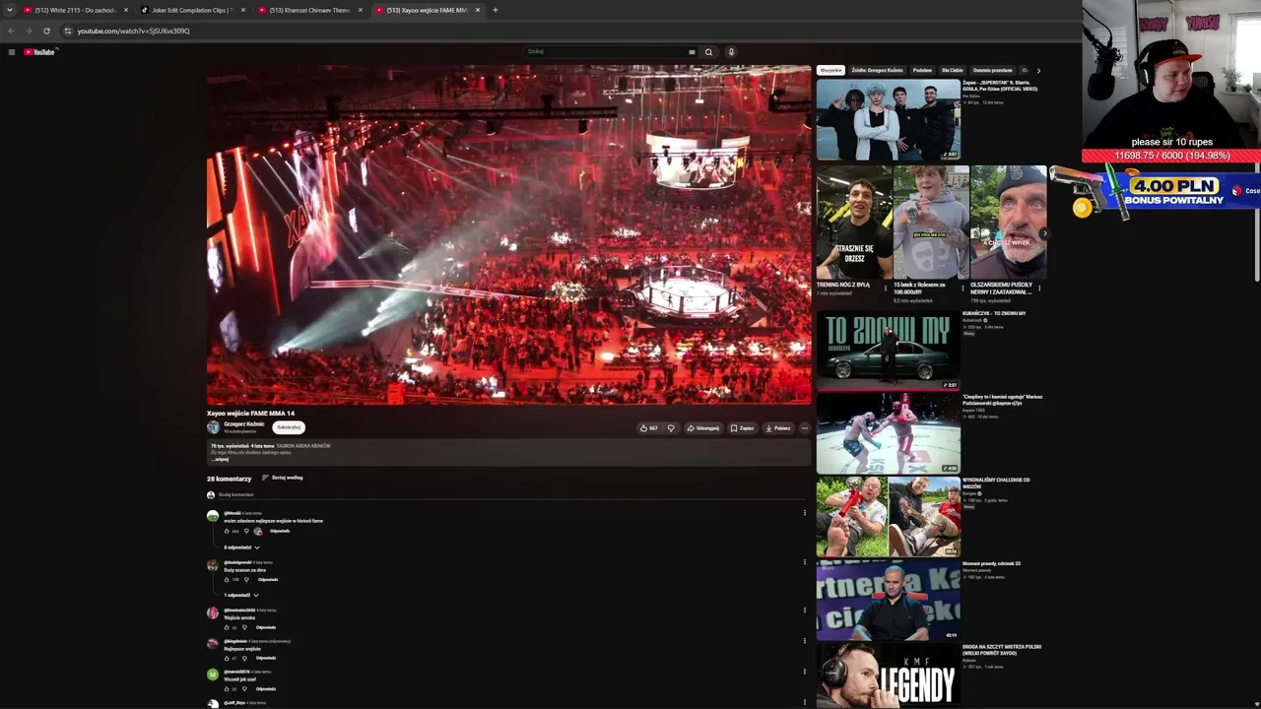Open site information icon beside URL
This screenshot has height=709, width=1261.
[x=68, y=31]
